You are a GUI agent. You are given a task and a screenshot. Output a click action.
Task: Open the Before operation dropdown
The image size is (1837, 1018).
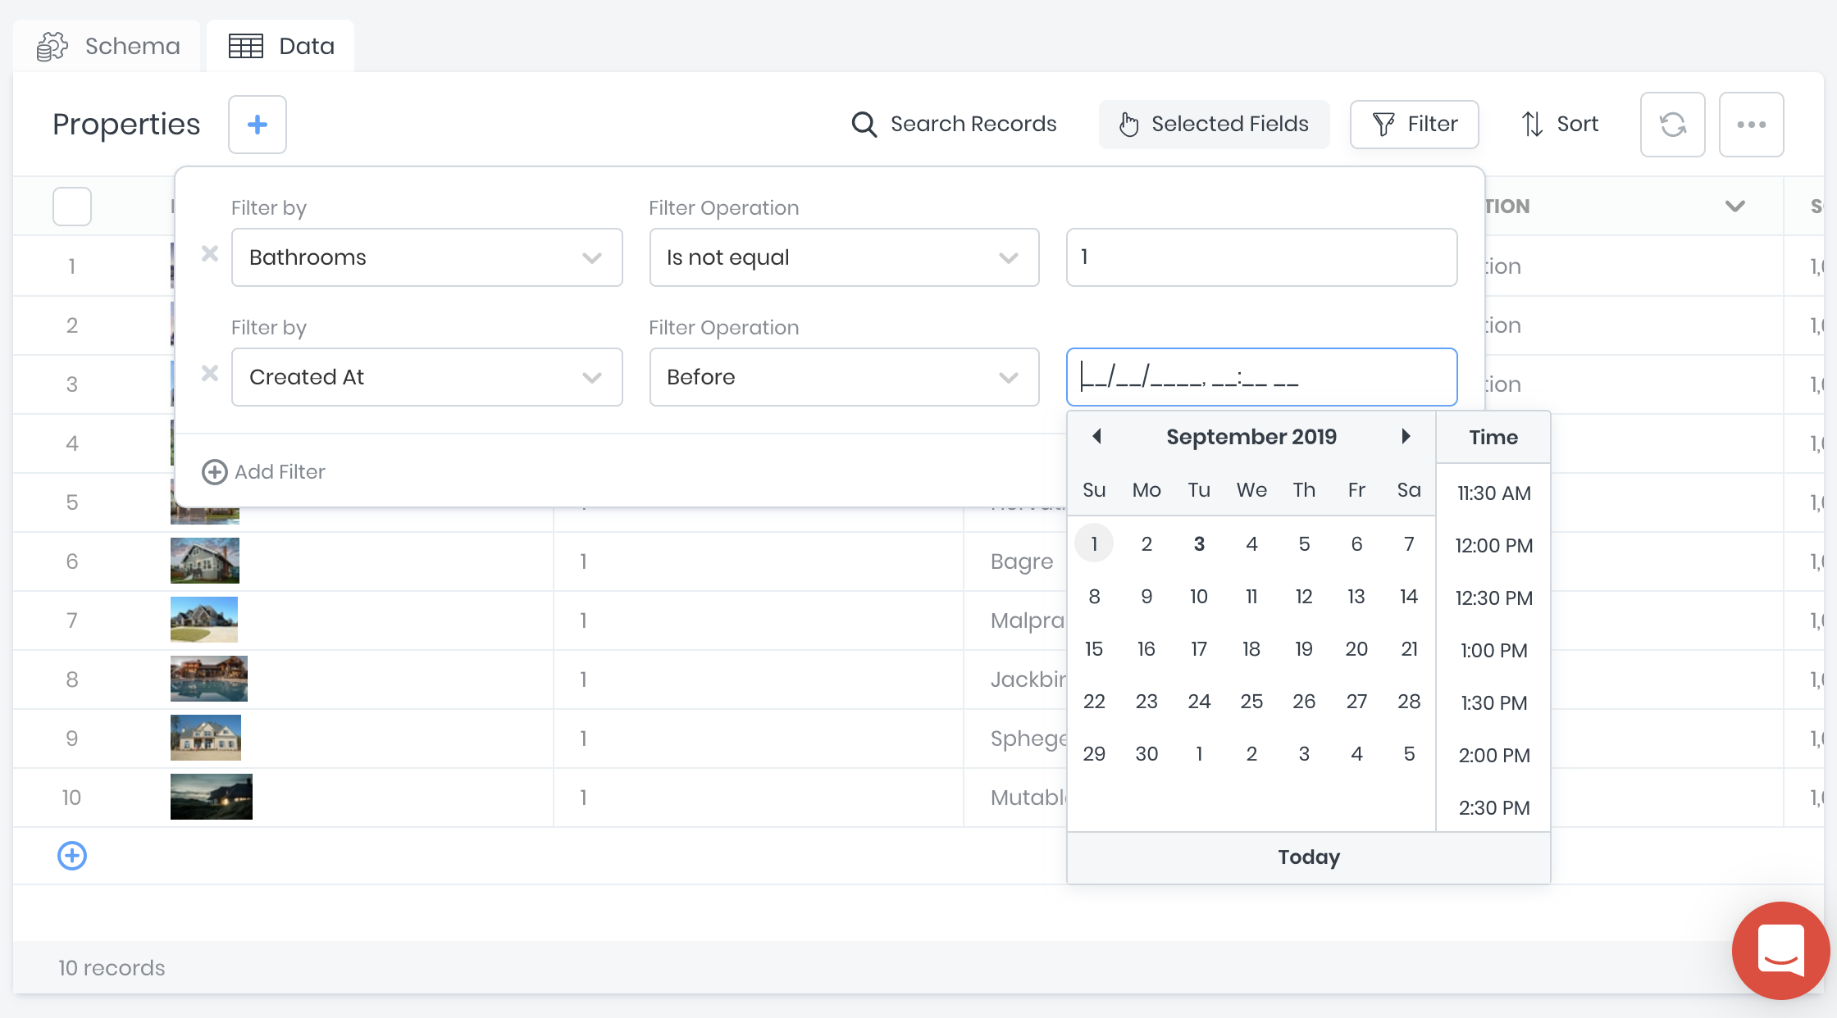click(x=844, y=377)
